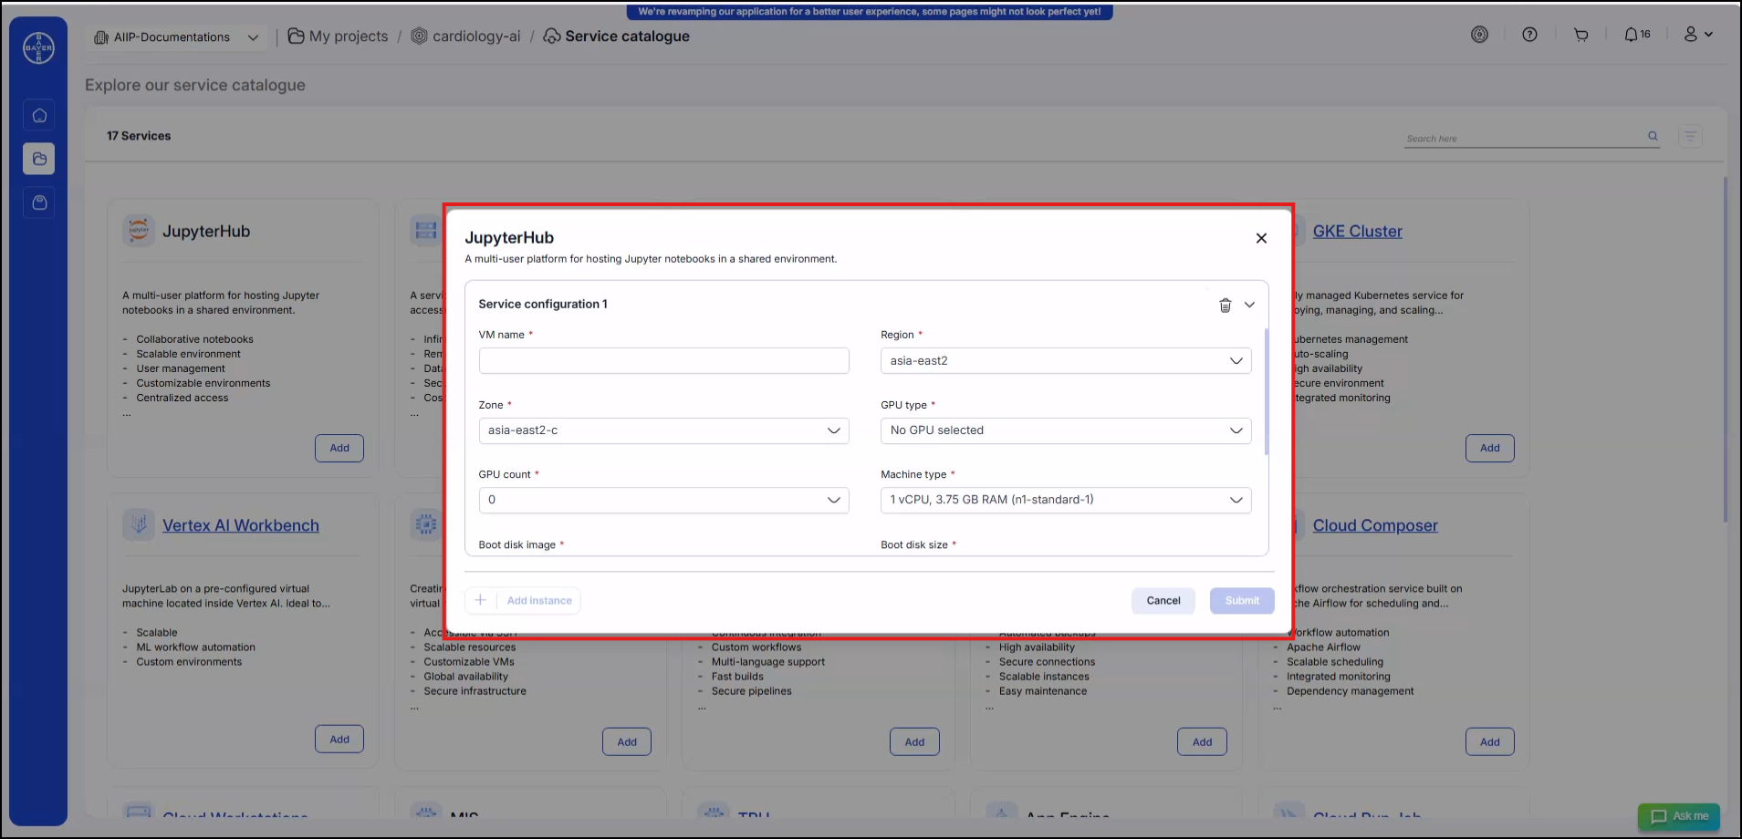Open the user account menu icon

(1698, 35)
